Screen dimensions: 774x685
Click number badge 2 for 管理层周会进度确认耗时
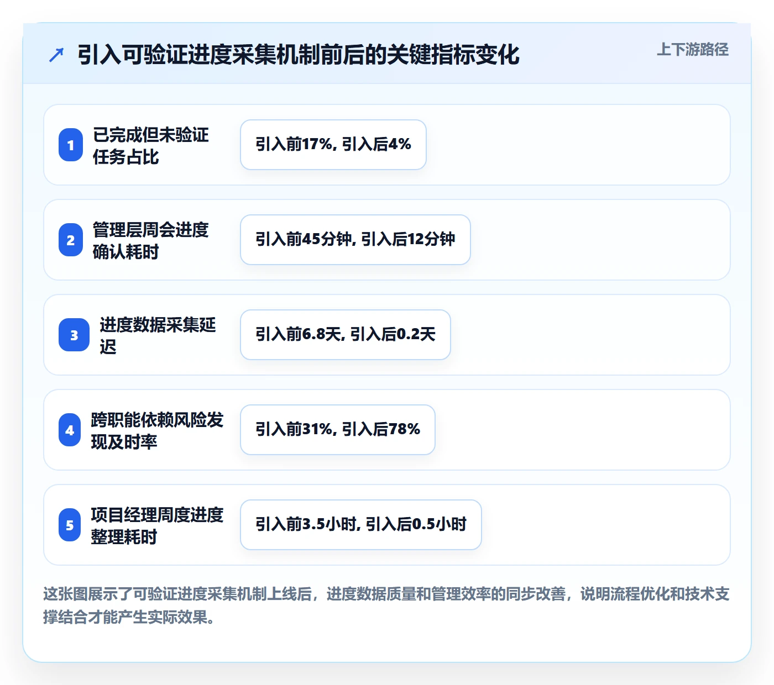coord(71,240)
